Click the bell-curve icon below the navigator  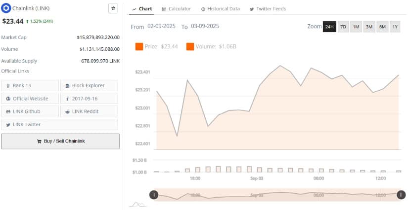138,204
